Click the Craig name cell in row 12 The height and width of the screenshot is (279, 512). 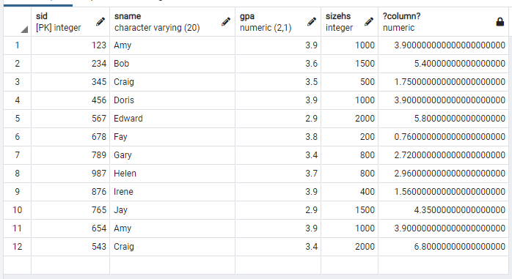tap(172, 246)
